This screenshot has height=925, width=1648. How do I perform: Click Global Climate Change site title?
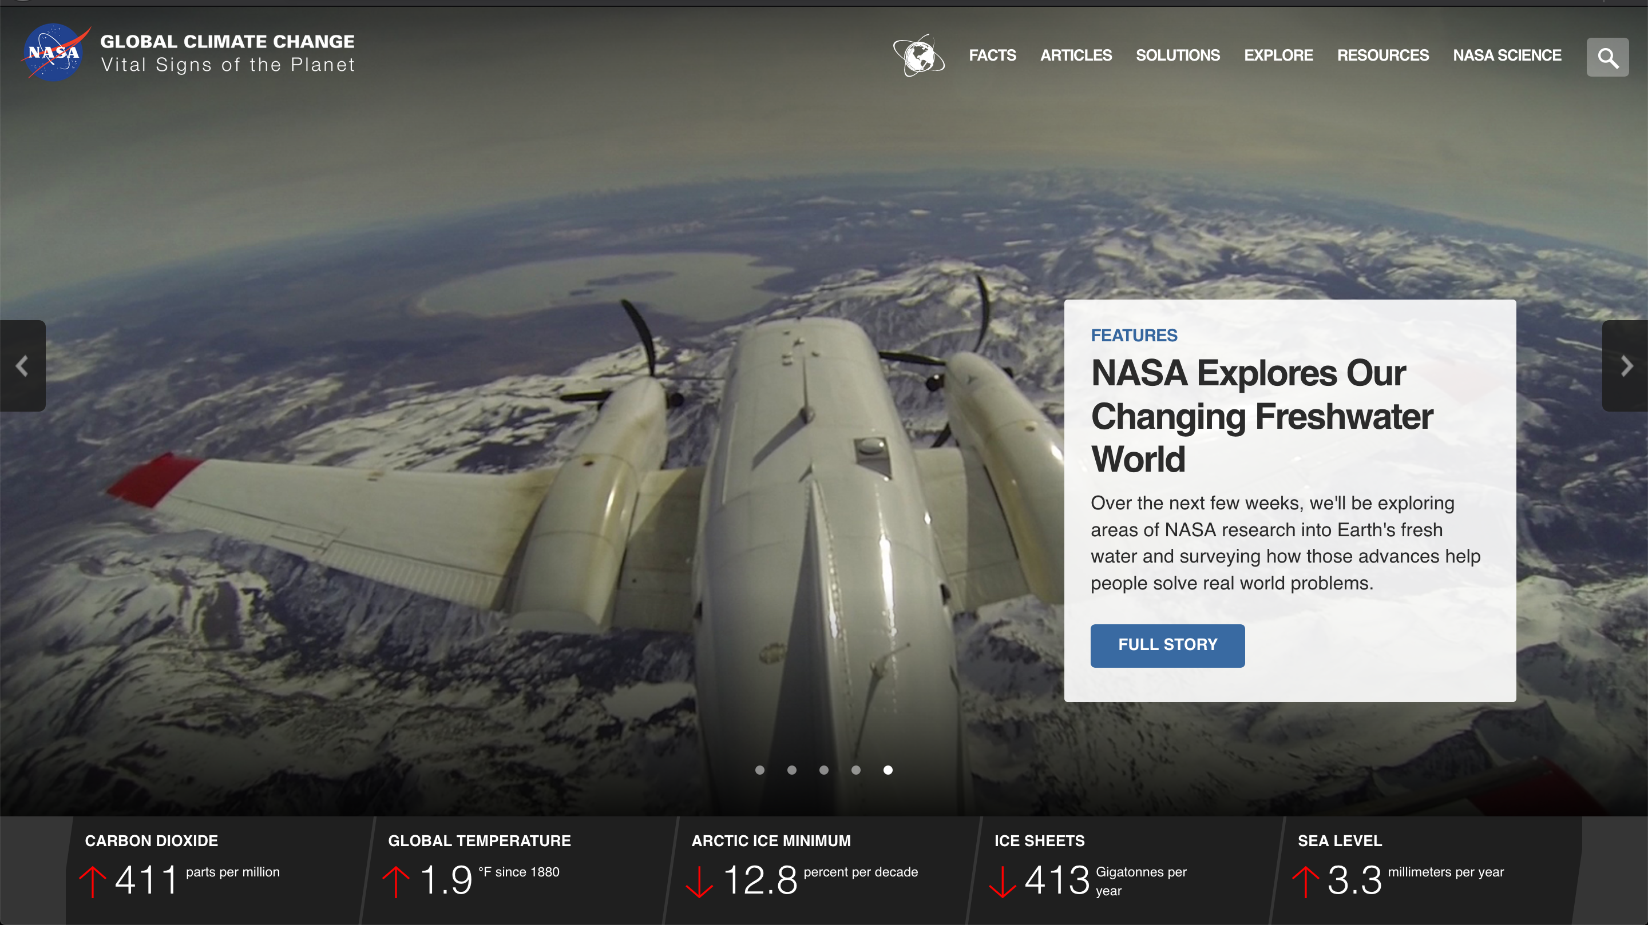227,42
